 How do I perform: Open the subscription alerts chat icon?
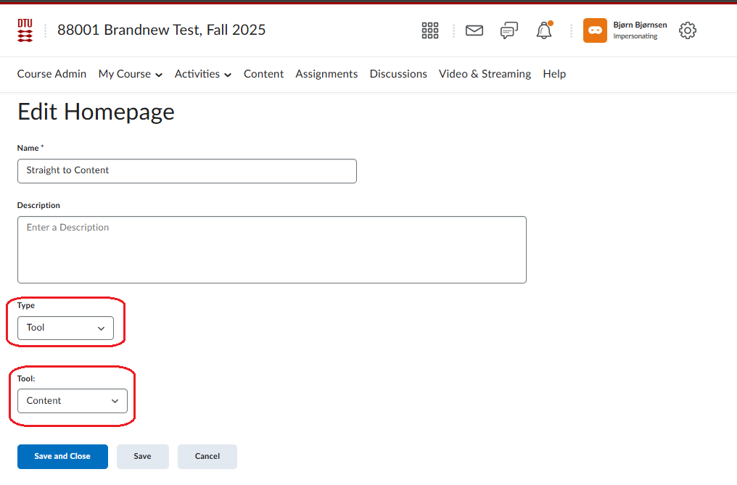(x=509, y=30)
